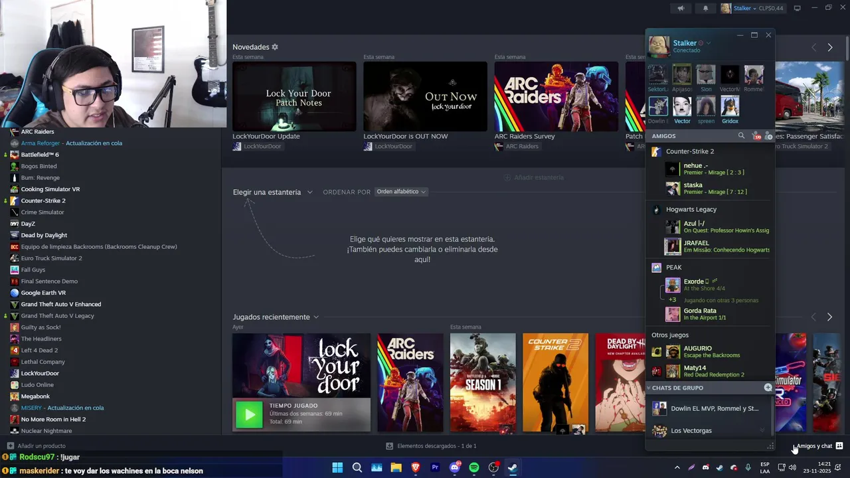Open pending friend invites icon

(x=756, y=136)
